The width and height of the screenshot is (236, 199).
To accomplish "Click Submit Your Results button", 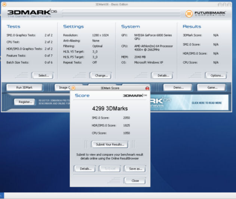I will point(110,144).
